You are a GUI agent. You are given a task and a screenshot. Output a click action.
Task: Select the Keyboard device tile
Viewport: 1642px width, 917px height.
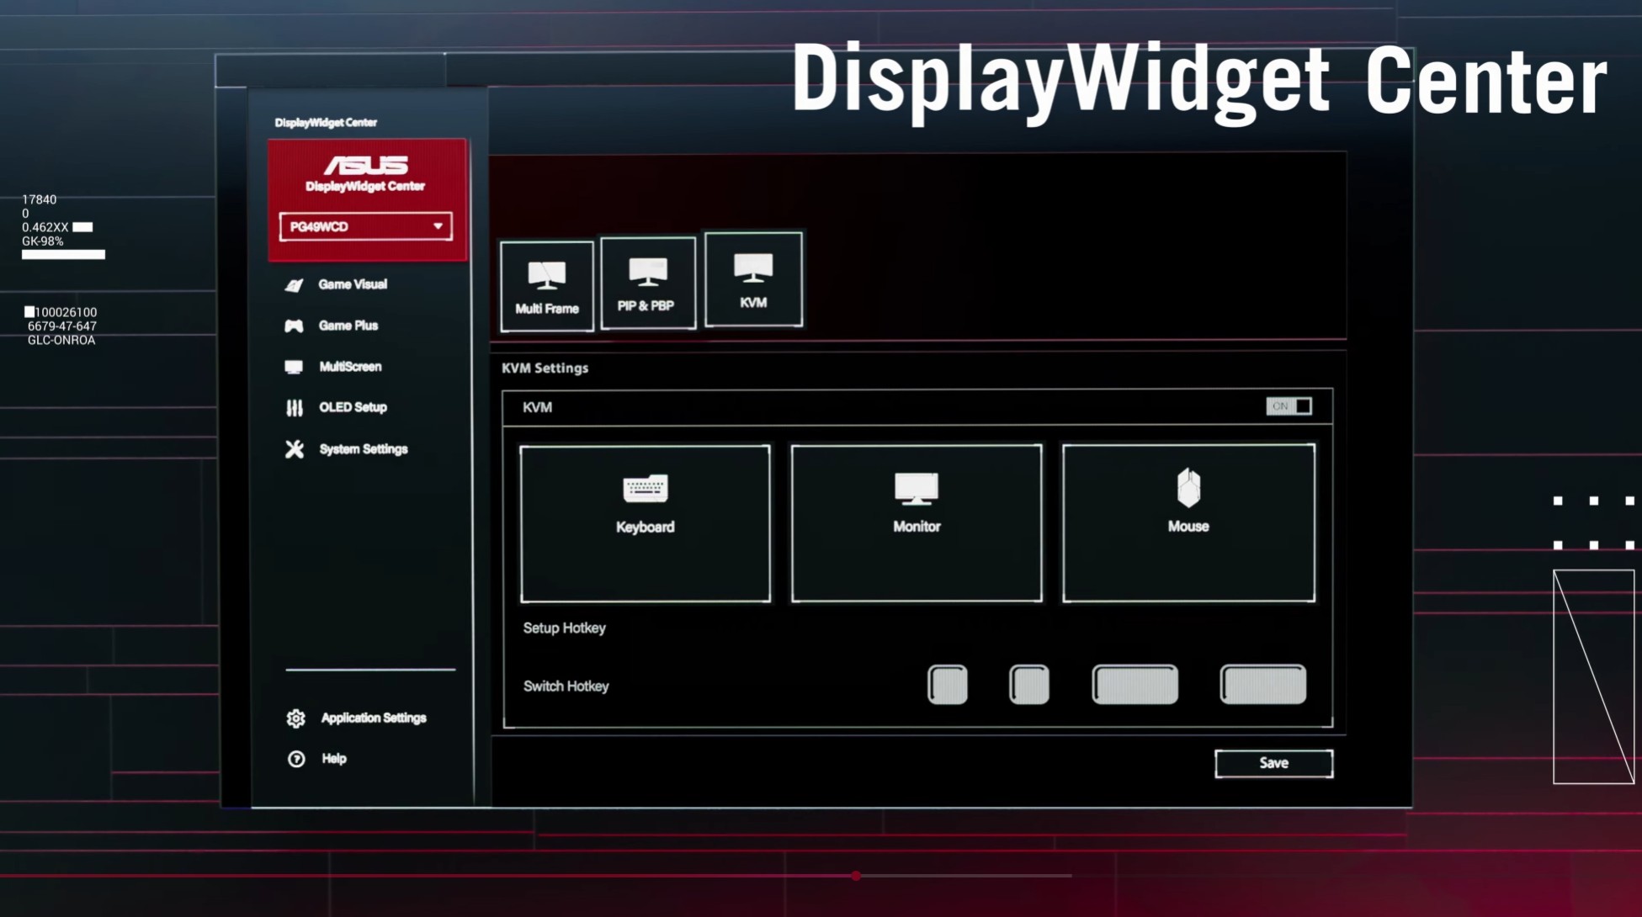(645, 523)
